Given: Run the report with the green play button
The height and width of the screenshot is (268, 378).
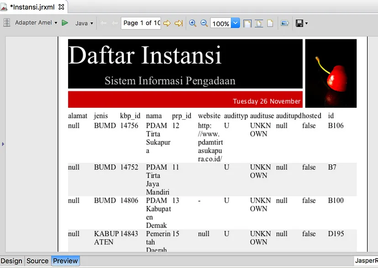Looking at the screenshot, I should (x=65, y=23).
